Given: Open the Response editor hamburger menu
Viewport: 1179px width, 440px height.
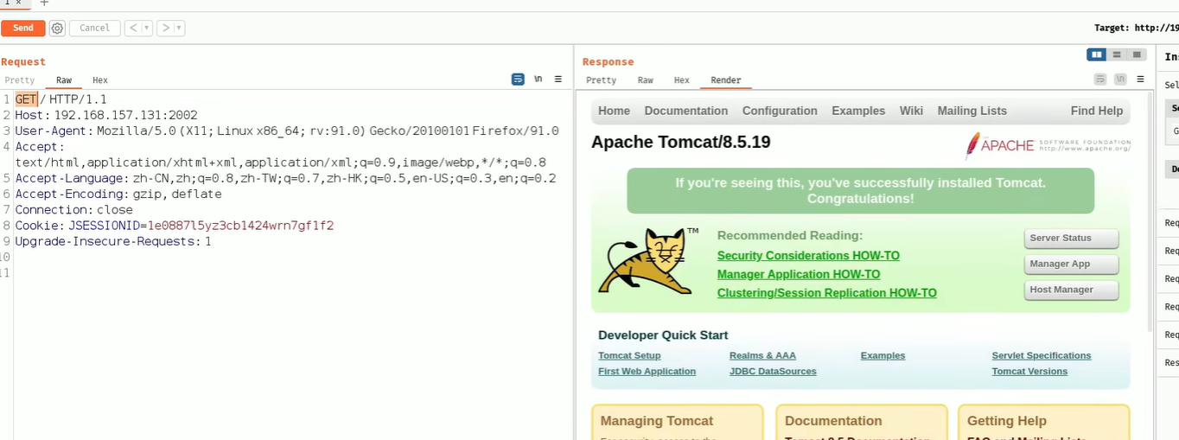Looking at the screenshot, I should click(x=1141, y=80).
